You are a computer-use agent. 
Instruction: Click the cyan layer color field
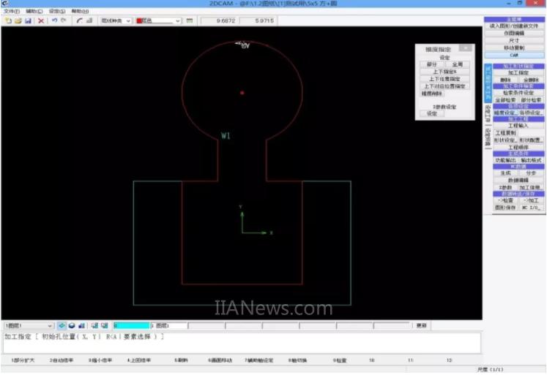coord(130,325)
